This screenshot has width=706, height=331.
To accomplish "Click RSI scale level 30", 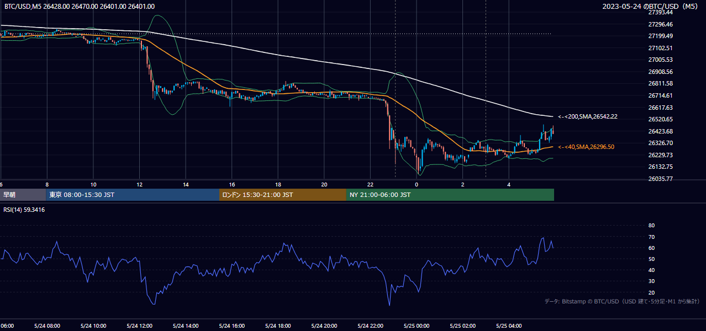I will pos(651,281).
